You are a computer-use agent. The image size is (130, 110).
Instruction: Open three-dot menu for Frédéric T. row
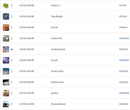[x=12, y=5]
